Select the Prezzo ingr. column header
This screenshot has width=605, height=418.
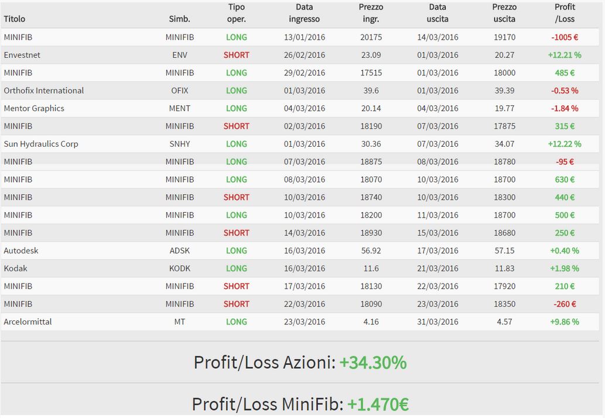click(x=371, y=13)
